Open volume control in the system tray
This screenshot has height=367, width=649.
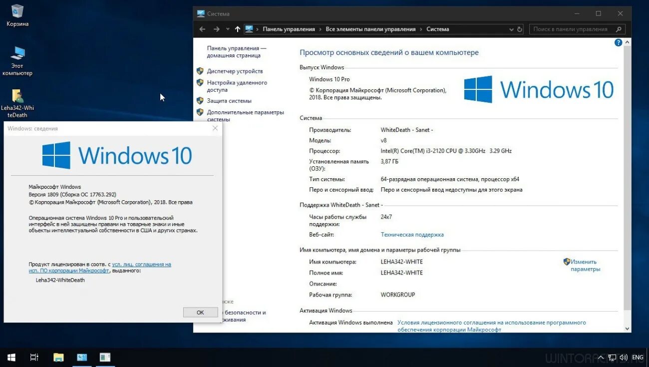click(x=624, y=357)
